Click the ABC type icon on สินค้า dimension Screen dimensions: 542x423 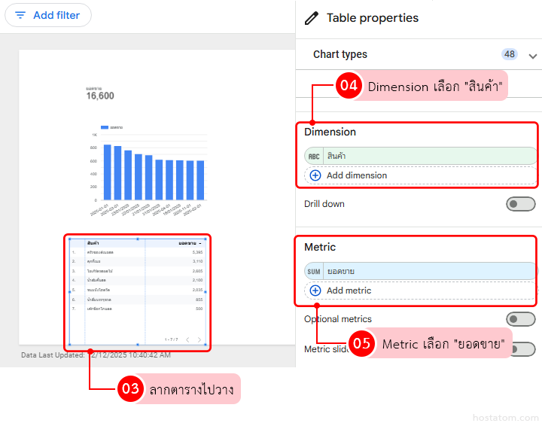(x=314, y=156)
